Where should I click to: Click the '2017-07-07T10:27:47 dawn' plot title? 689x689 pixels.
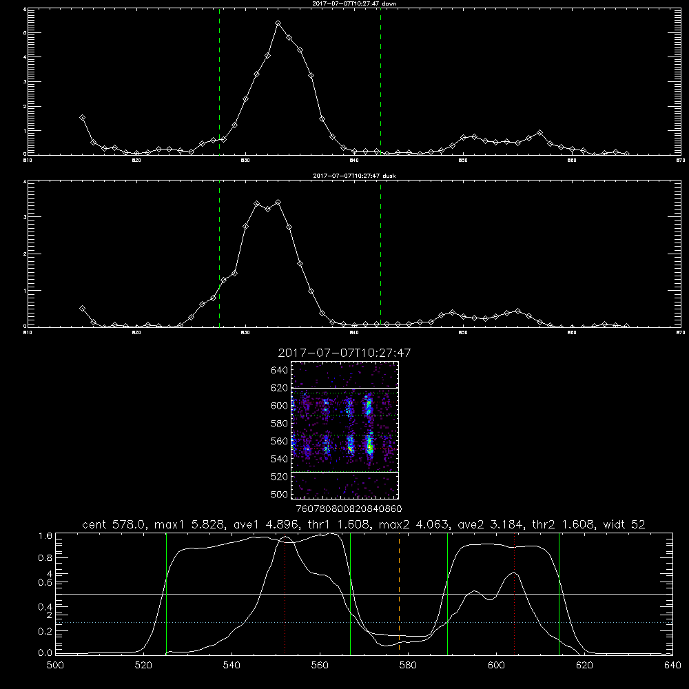[354, 3]
